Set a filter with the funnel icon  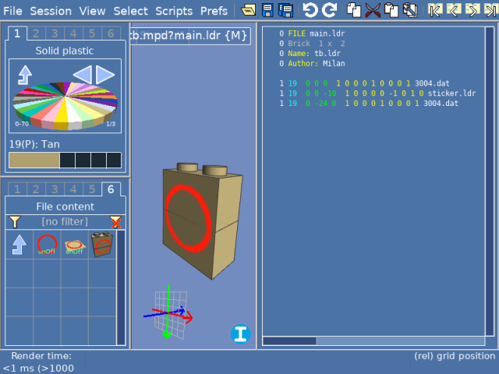point(15,223)
